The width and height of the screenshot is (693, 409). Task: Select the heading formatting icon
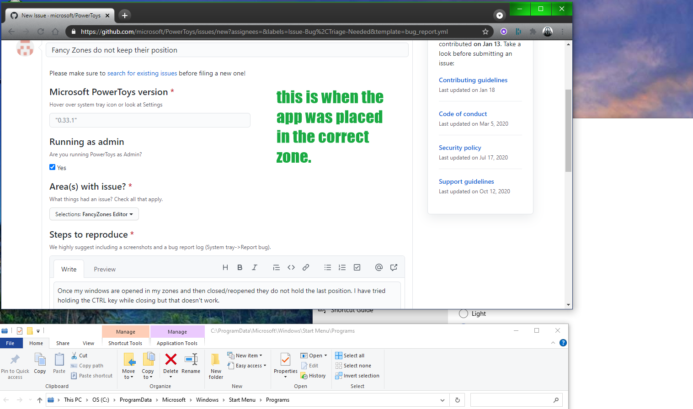coord(225,267)
